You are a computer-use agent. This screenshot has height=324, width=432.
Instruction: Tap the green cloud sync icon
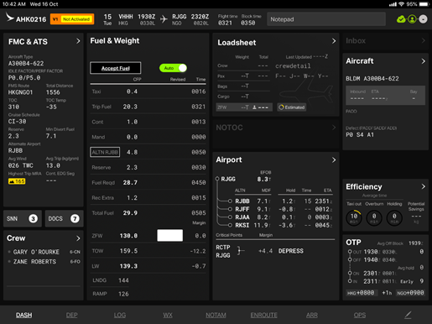tap(401, 19)
